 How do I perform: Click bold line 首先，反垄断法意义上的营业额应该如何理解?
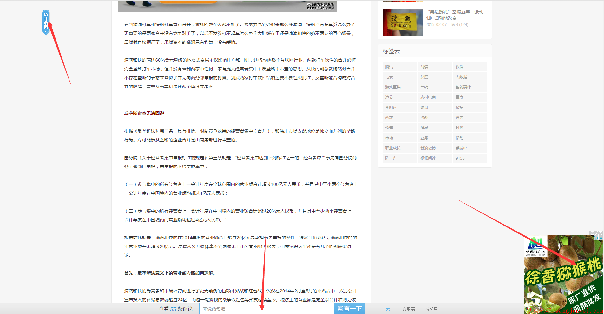[x=170, y=273]
